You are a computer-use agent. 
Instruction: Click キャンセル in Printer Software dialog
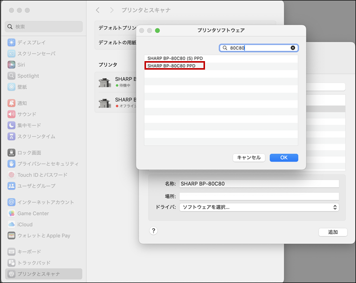coord(249,158)
